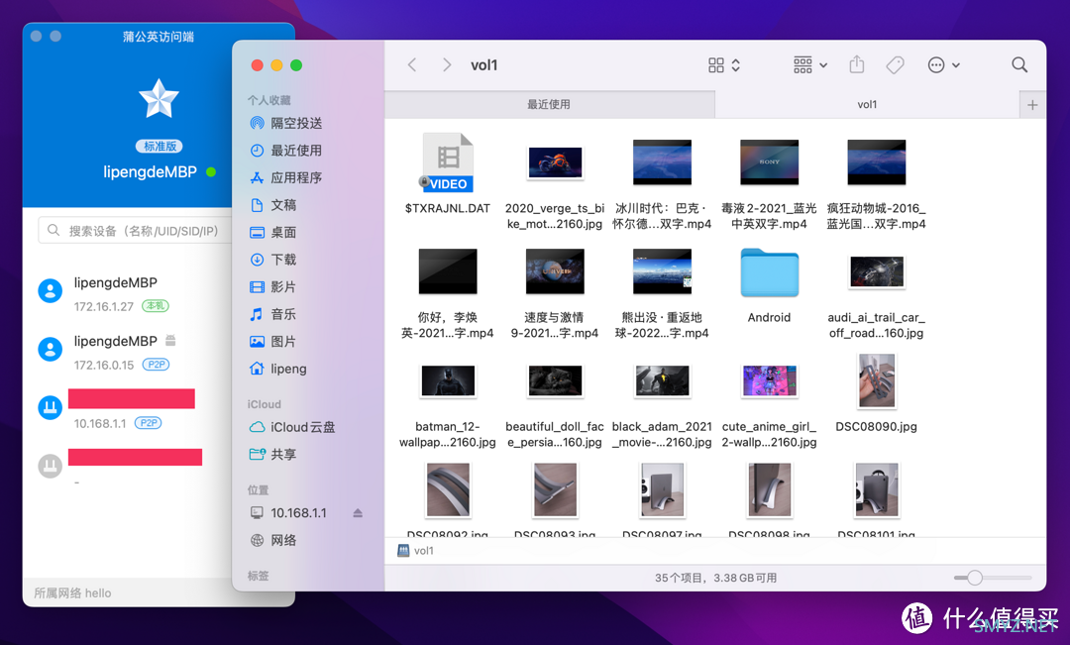Open the Finder group-by dropdown

810,64
